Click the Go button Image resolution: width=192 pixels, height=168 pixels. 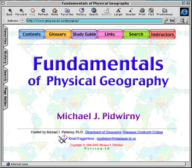click(169, 20)
